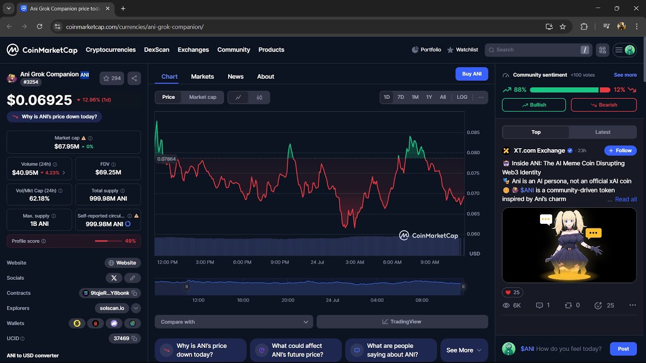Select Price view toggle
Viewport: 646px width, 363px height.
[x=169, y=97]
